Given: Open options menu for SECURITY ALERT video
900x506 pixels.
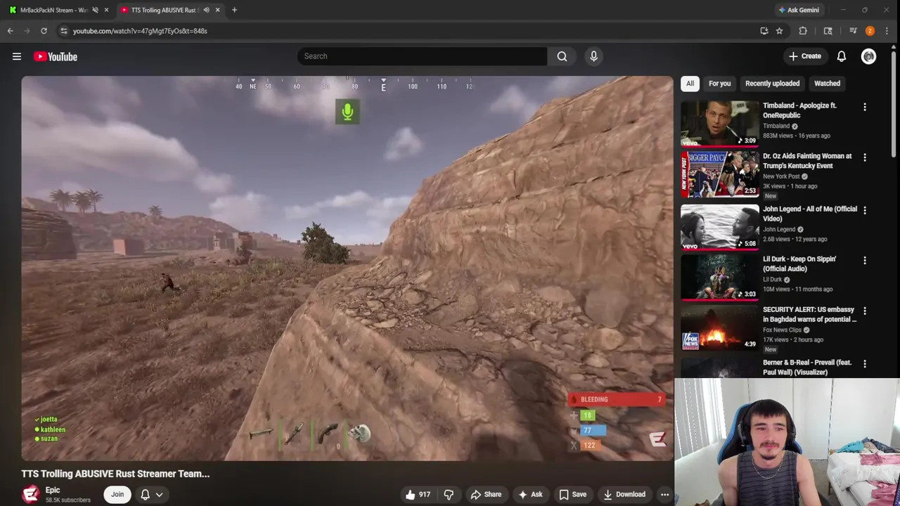Looking at the screenshot, I should click(x=865, y=311).
